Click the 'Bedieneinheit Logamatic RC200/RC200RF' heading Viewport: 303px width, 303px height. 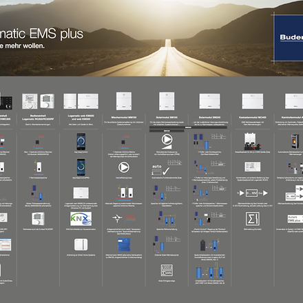pos(38,117)
